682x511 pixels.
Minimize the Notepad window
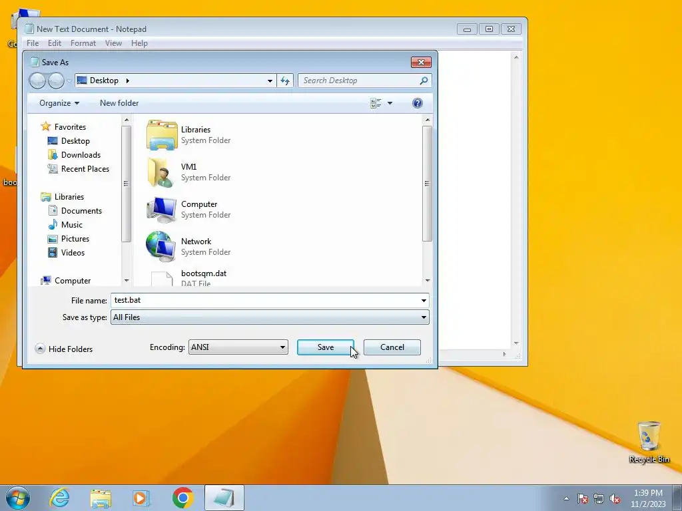[x=467, y=29]
